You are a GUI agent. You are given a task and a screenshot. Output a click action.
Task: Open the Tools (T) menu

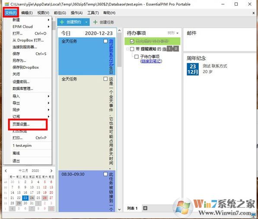pos(93,13)
